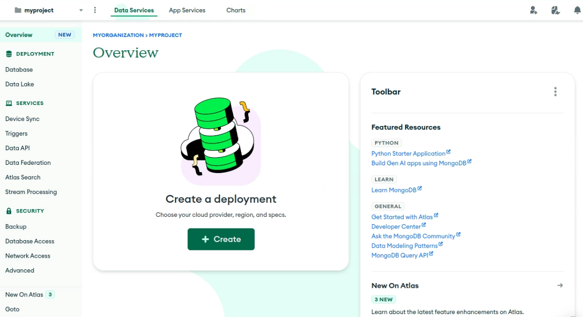Open Atlas Search page
The width and height of the screenshot is (583, 317).
pos(23,177)
